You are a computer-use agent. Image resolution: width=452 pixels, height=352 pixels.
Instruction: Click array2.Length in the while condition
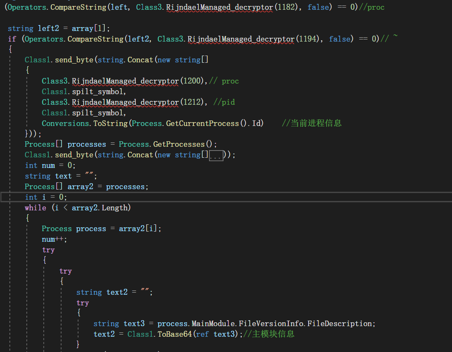(100, 207)
